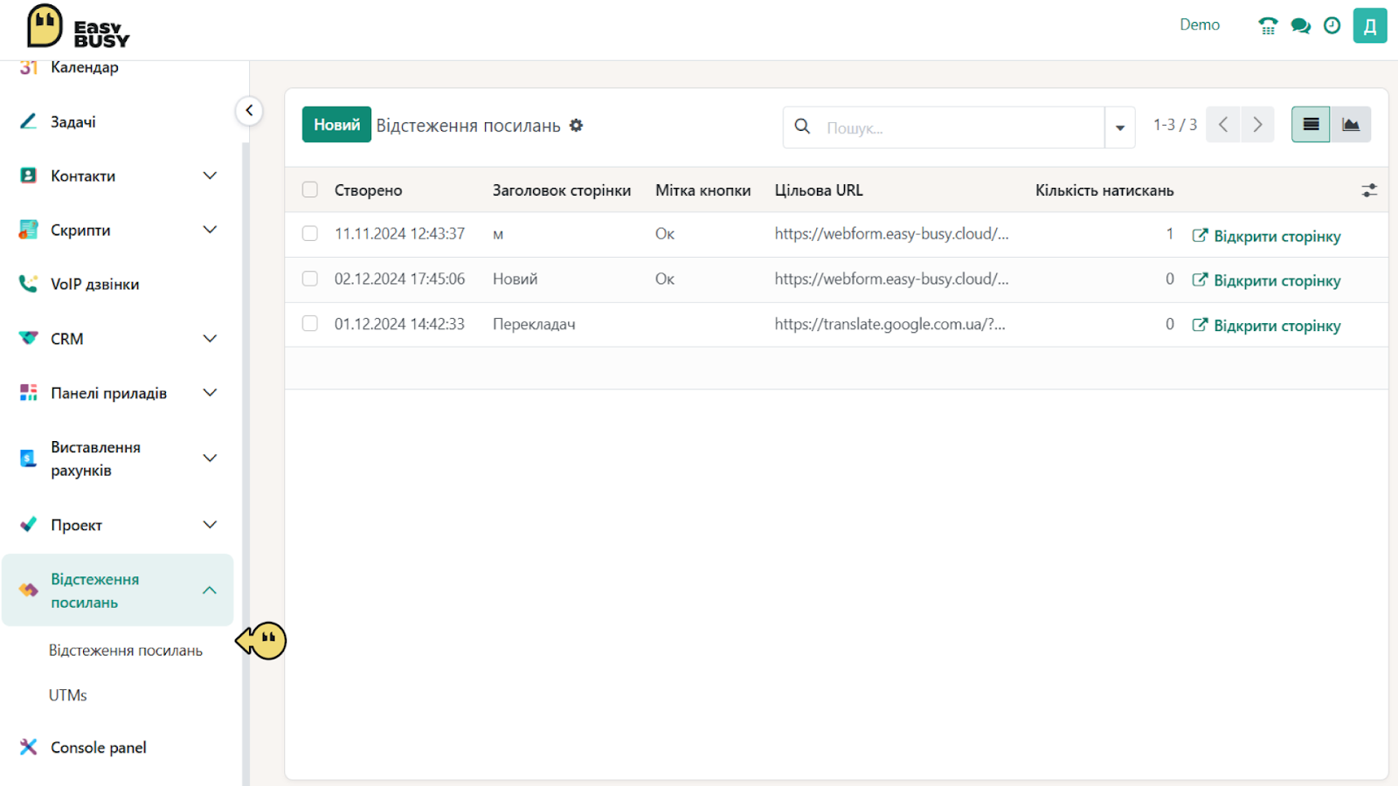Open the clock activities icon
The height and width of the screenshot is (786, 1398).
1332,25
